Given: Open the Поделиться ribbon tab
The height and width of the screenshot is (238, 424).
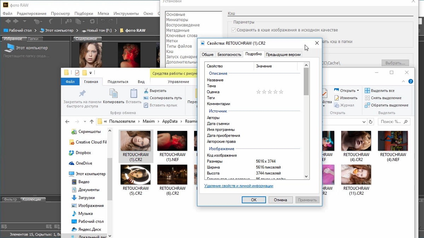Looking at the screenshot, I should 118,81.
